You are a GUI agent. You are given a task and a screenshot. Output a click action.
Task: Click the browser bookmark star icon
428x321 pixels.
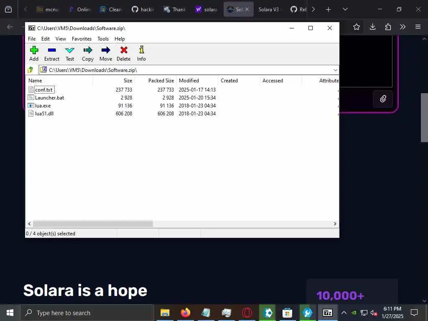pyautogui.click(x=356, y=27)
